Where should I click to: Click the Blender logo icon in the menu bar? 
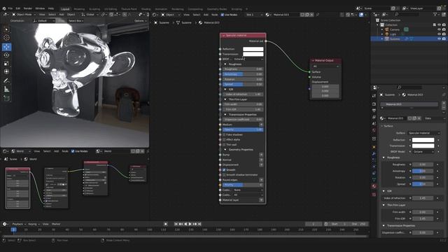[4, 8]
